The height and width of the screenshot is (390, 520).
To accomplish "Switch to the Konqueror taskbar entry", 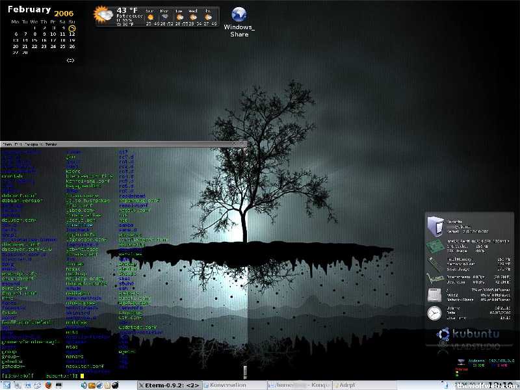I will pyautogui.click(x=299, y=385).
